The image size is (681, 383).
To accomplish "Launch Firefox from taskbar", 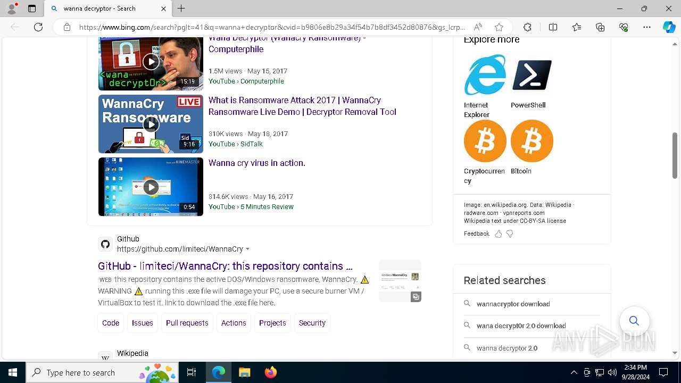I will click(x=271, y=372).
